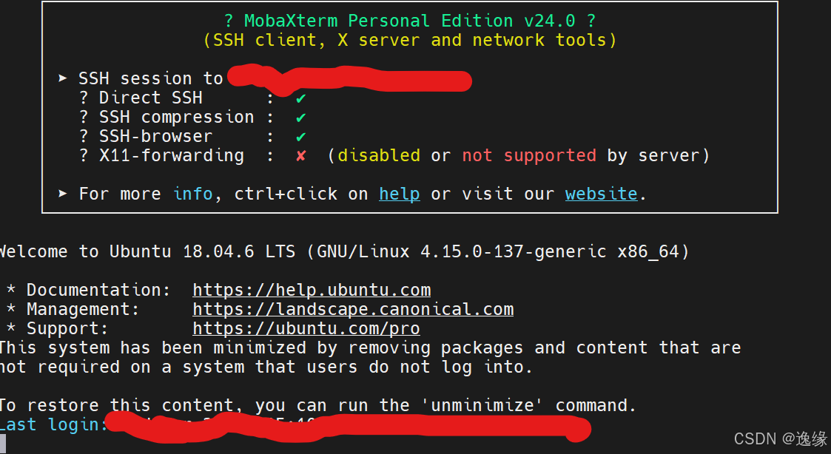Click the red X next to X11-forwarding
This screenshot has width=831, height=454.
(300, 156)
